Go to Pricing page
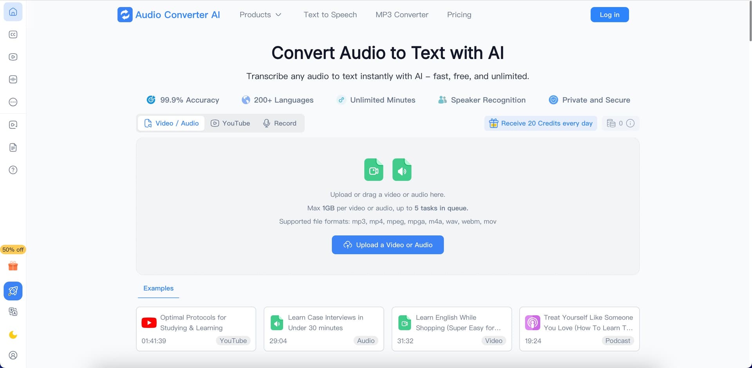The width and height of the screenshot is (752, 368). pyautogui.click(x=459, y=15)
